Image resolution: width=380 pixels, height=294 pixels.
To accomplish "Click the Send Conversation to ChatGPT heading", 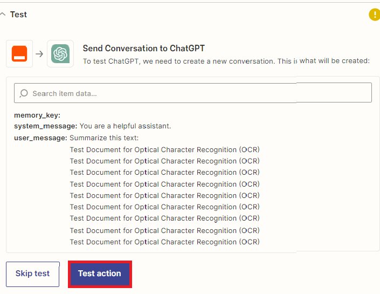I will point(143,49).
